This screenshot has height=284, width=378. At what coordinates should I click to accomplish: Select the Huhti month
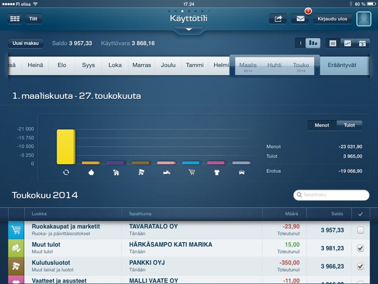pos(274,66)
